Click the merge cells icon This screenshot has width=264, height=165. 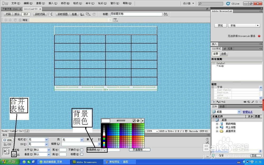click(14, 154)
